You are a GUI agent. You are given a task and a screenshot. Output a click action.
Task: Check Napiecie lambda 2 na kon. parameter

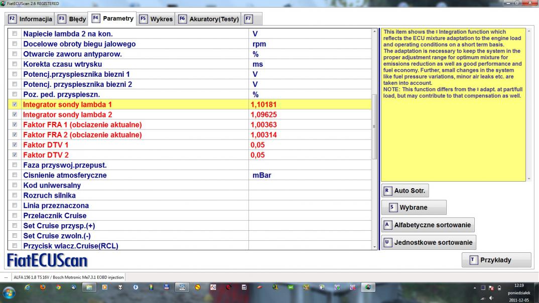point(15,34)
